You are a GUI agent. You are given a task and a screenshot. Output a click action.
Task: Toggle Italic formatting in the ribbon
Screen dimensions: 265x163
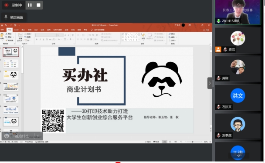pos(40,39)
